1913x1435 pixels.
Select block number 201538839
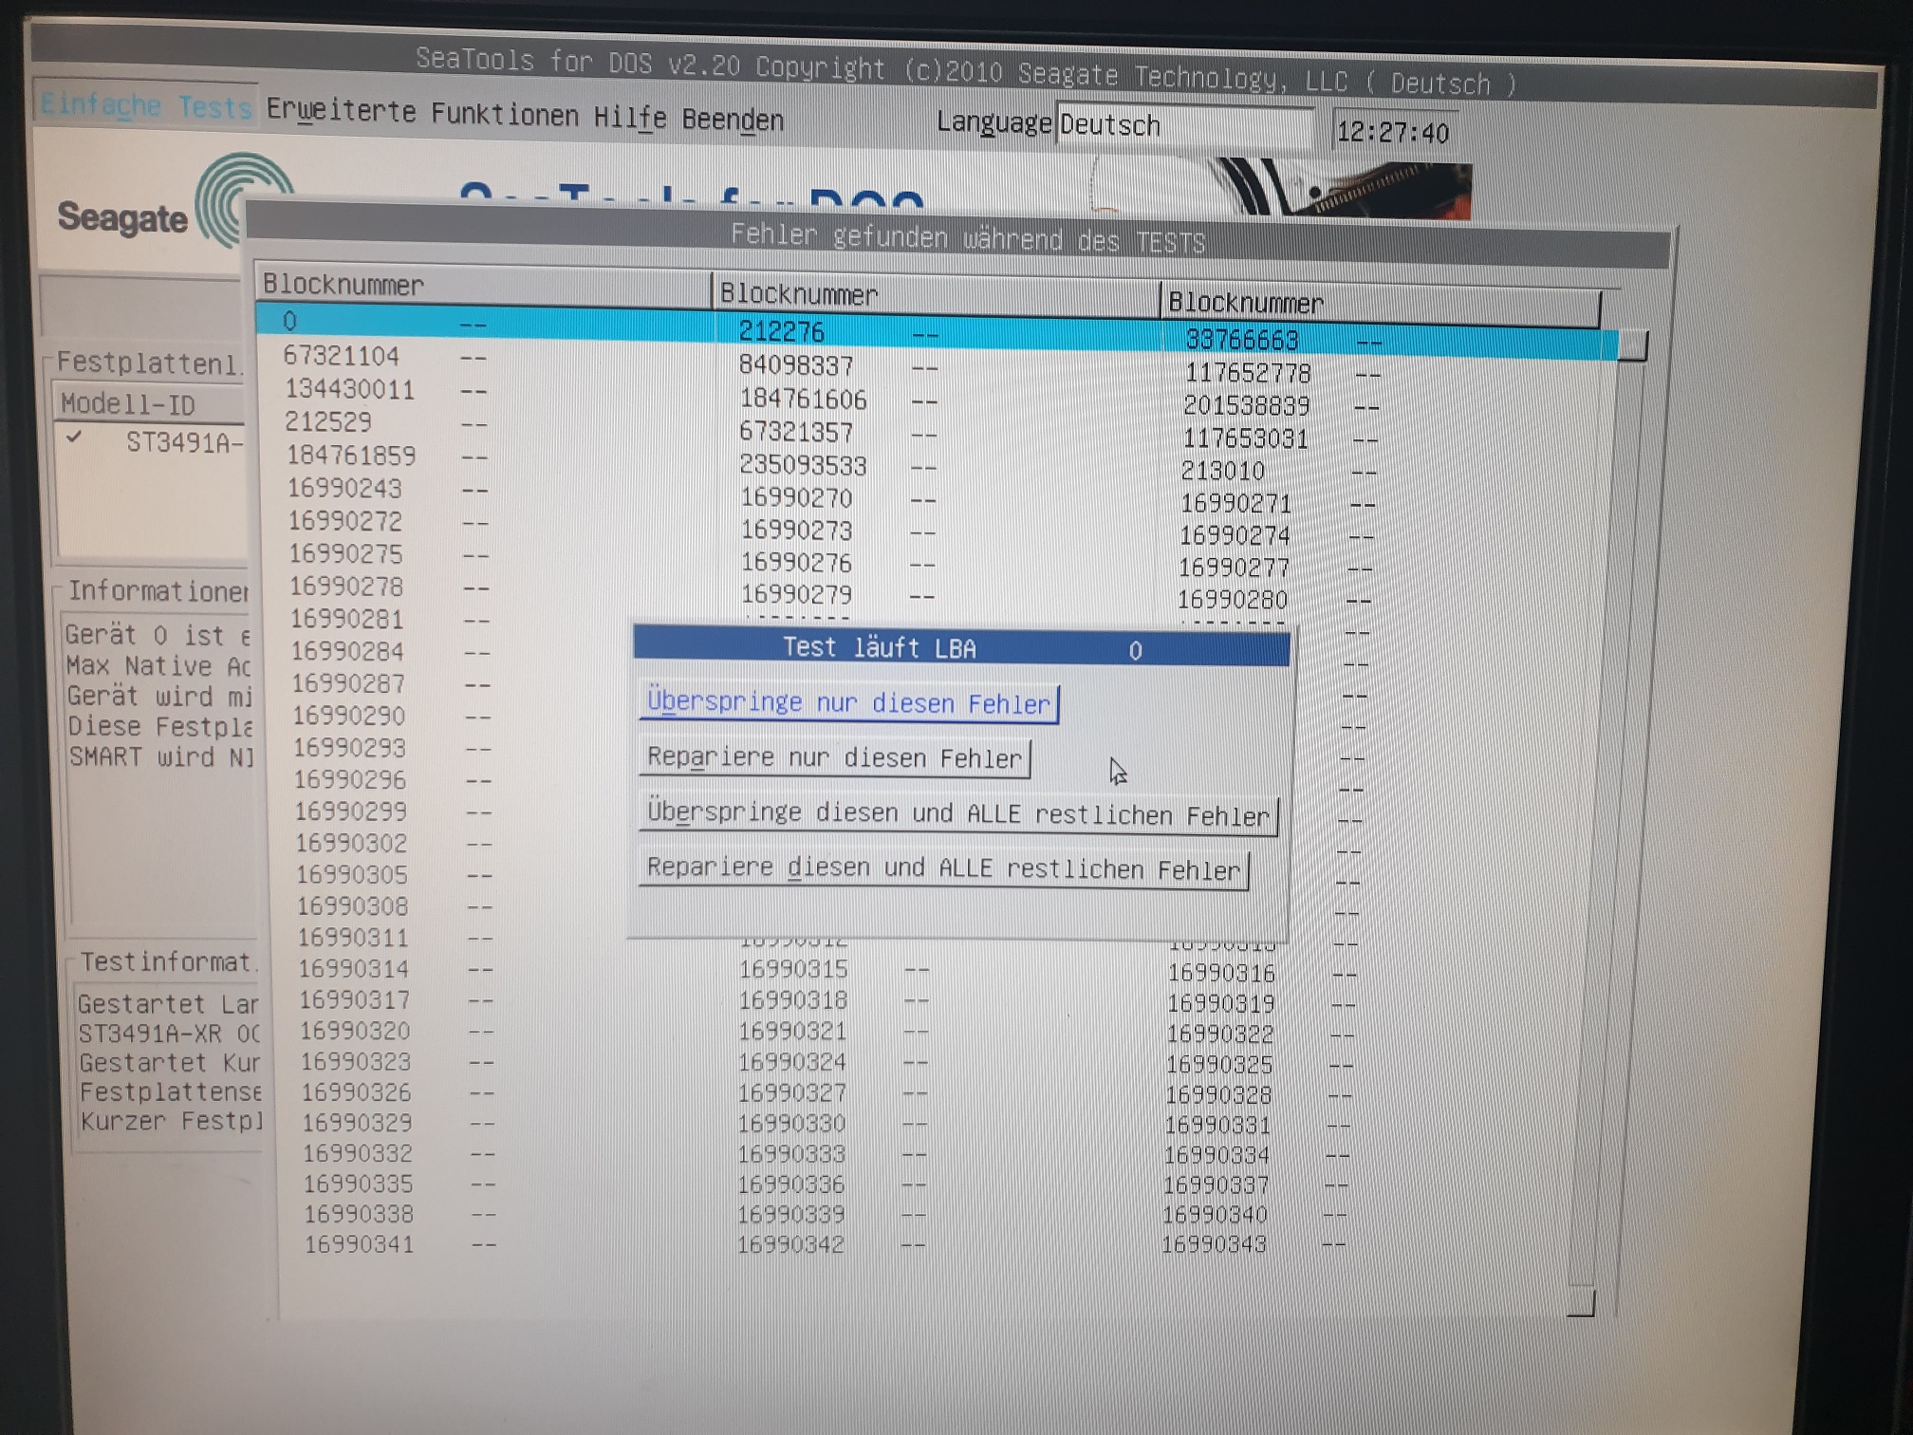[1246, 406]
